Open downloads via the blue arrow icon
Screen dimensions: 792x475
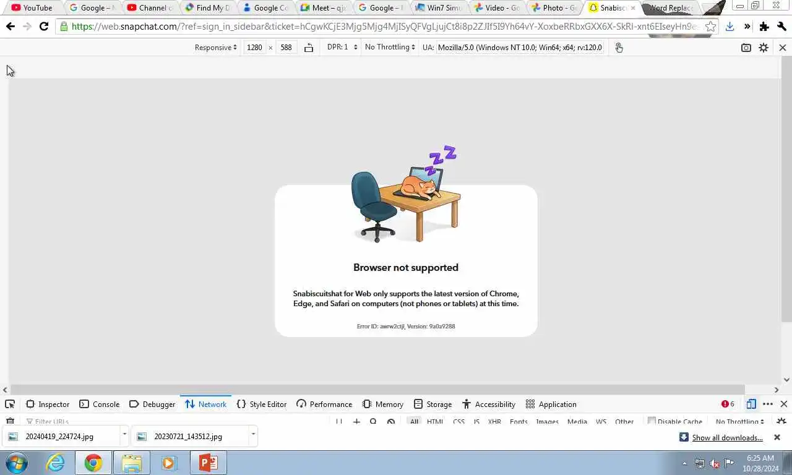click(730, 27)
